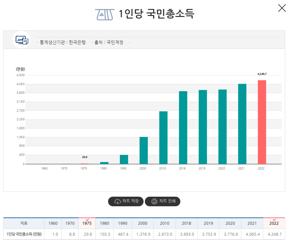Select the 지표 header cell in the table
The image size is (290, 244).
pos(24,223)
